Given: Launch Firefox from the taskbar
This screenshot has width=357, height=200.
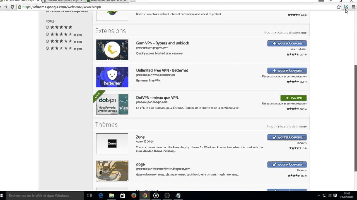Looking at the screenshot, I should pyautogui.click(x=134, y=196).
